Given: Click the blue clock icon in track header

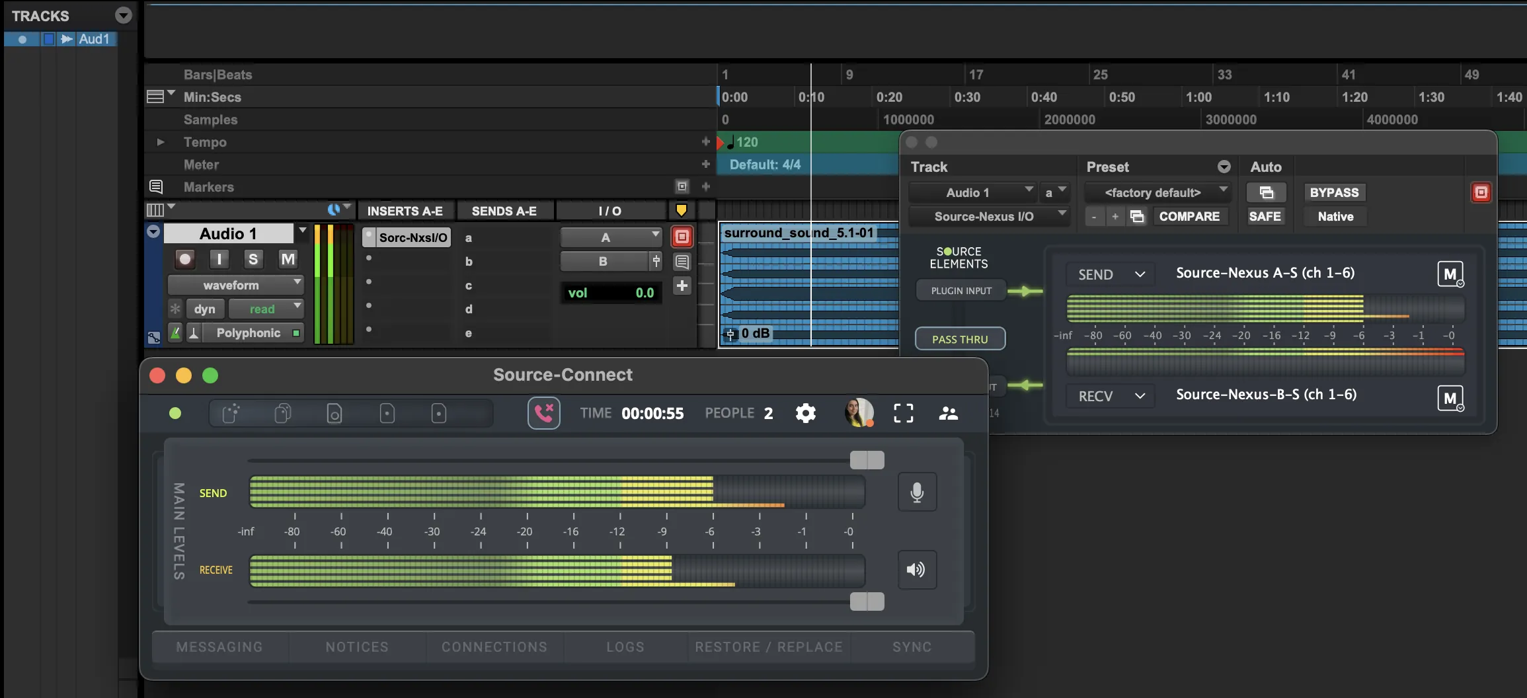Looking at the screenshot, I should click(334, 210).
